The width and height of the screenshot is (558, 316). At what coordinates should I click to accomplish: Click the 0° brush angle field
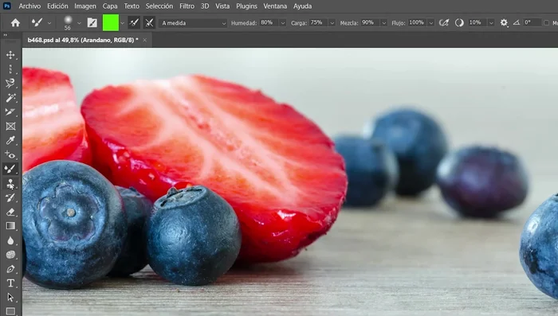[532, 23]
